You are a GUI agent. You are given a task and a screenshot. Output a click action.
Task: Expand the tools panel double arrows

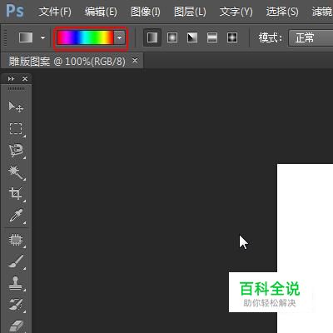[11, 79]
